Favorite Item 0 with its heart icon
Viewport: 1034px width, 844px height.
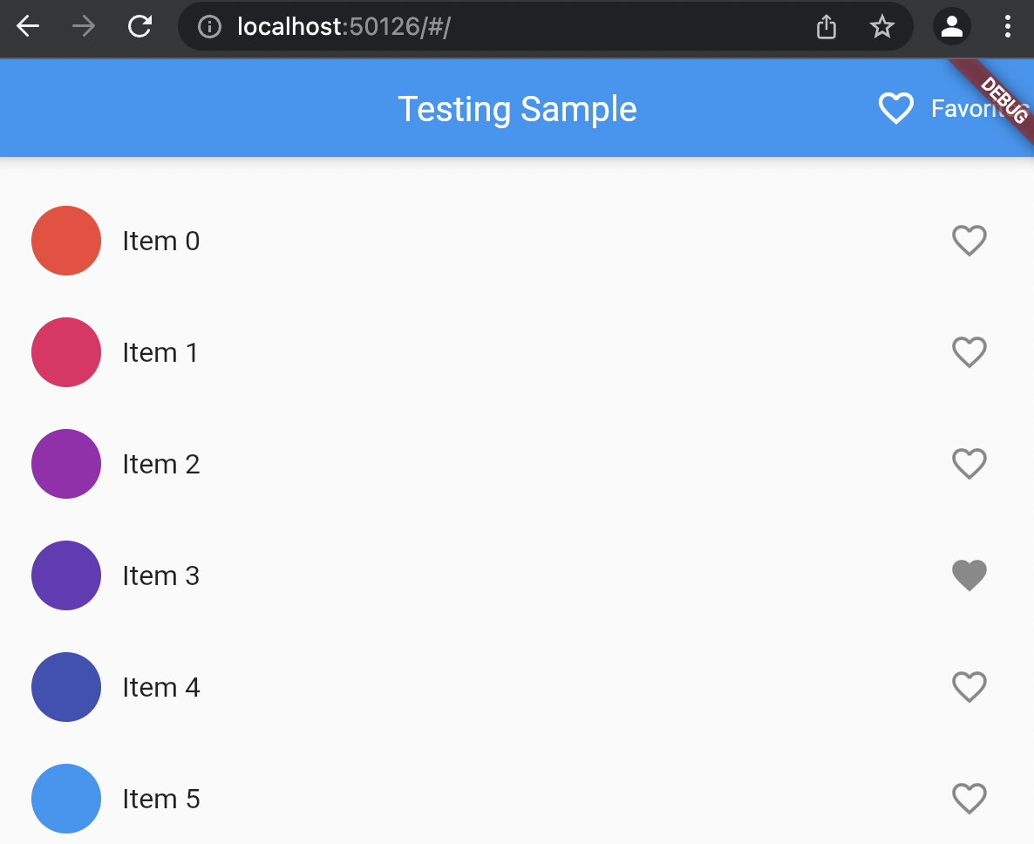pos(969,241)
